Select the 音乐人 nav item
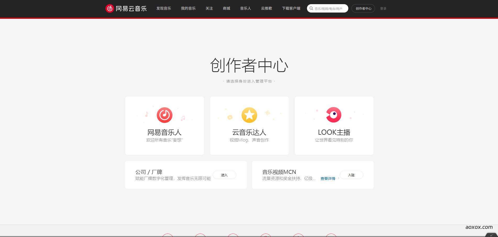The image size is (498, 237). (x=246, y=8)
